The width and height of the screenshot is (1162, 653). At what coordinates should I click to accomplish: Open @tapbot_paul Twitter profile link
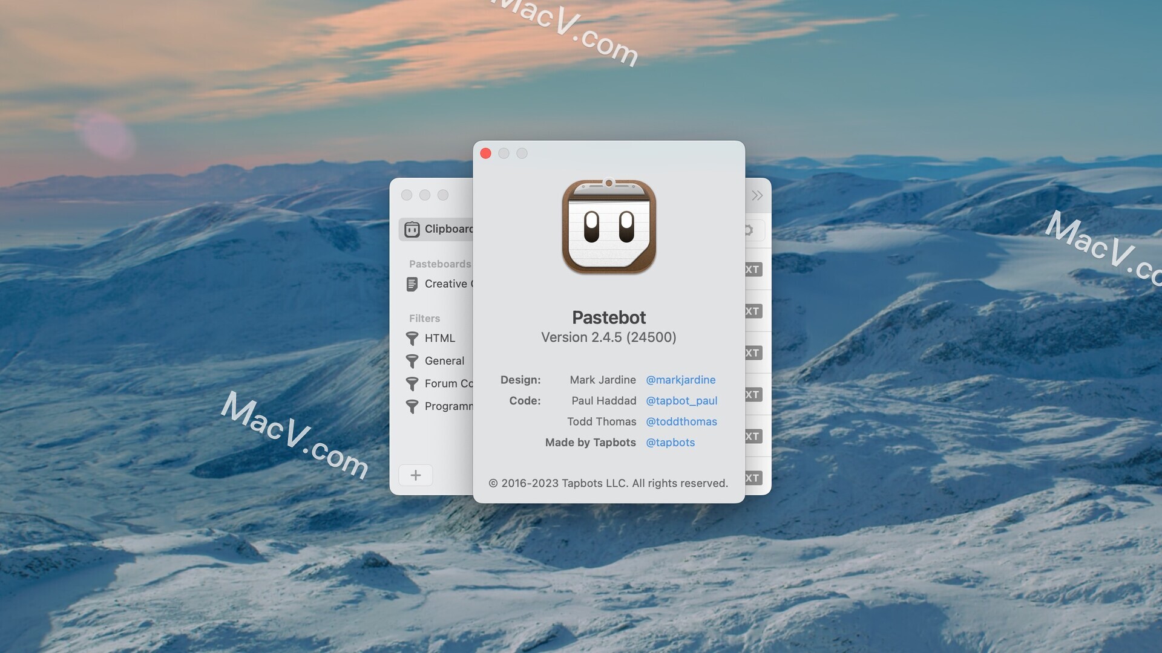[x=680, y=400]
